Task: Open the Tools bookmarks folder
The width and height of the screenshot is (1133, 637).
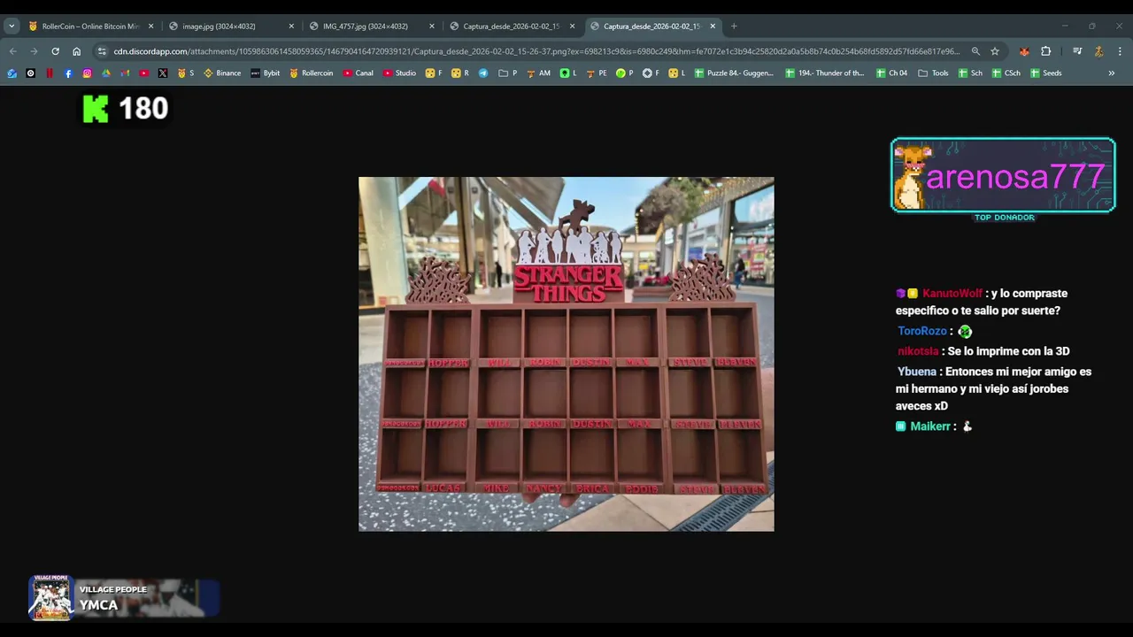Action: pyautogui.click(x=933, y=73)
